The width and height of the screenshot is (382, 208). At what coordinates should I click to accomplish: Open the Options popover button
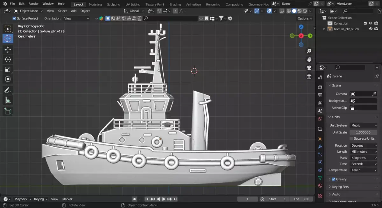305,18
